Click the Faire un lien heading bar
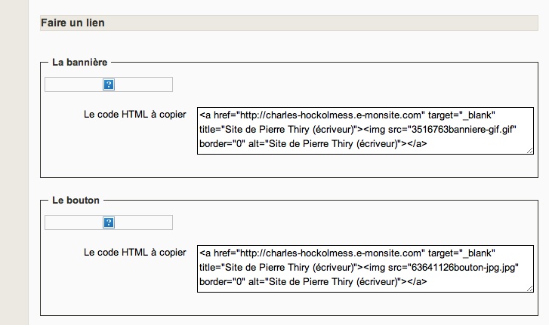The height and width of the screenshot is (325, 549). point(289,23)
